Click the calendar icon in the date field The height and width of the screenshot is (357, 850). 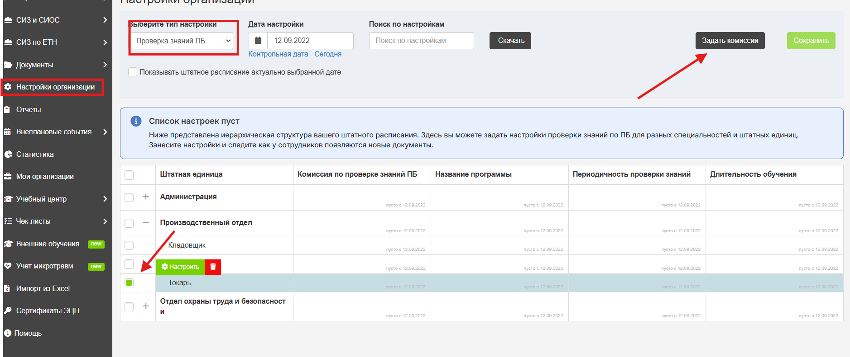[x=258, y=40]
